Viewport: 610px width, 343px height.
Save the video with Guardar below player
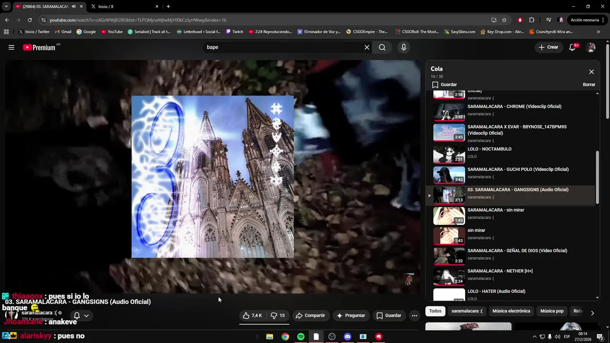coord(389,315)
